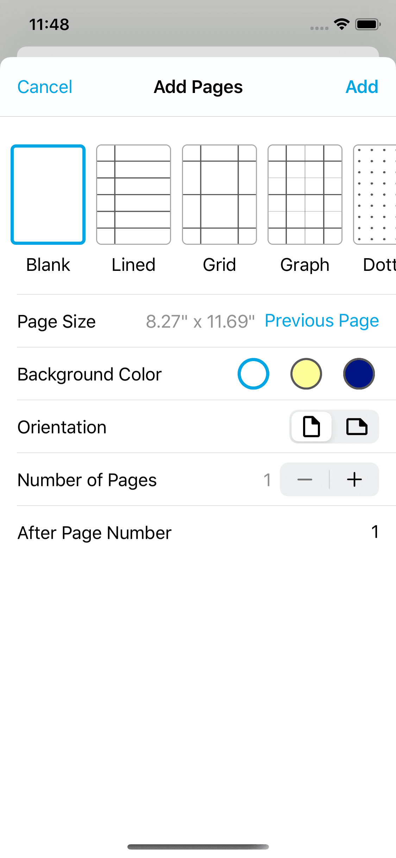The width and height of the screenshot is (396, 858).
Task: Pick the Grid page template
Action: (219, 194)
